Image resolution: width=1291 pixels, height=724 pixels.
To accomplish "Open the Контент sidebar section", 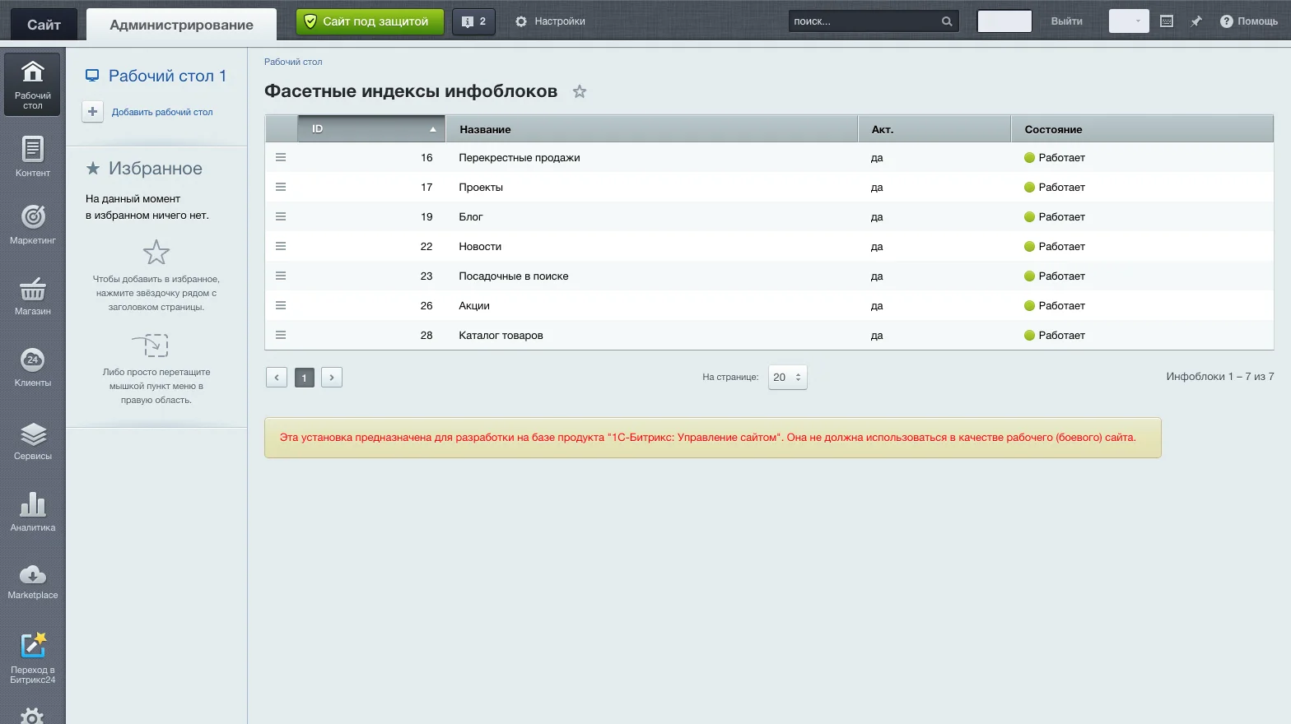I will point(32,157).
